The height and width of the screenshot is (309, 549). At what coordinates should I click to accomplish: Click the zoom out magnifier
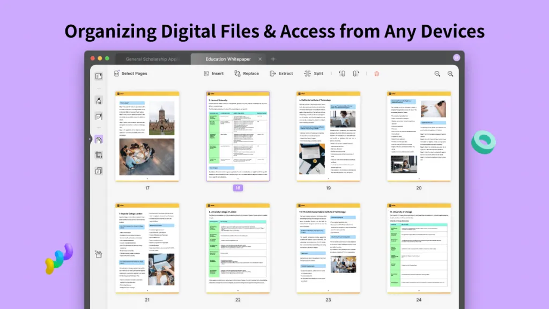pyautogui.click(x=437, y=73)
